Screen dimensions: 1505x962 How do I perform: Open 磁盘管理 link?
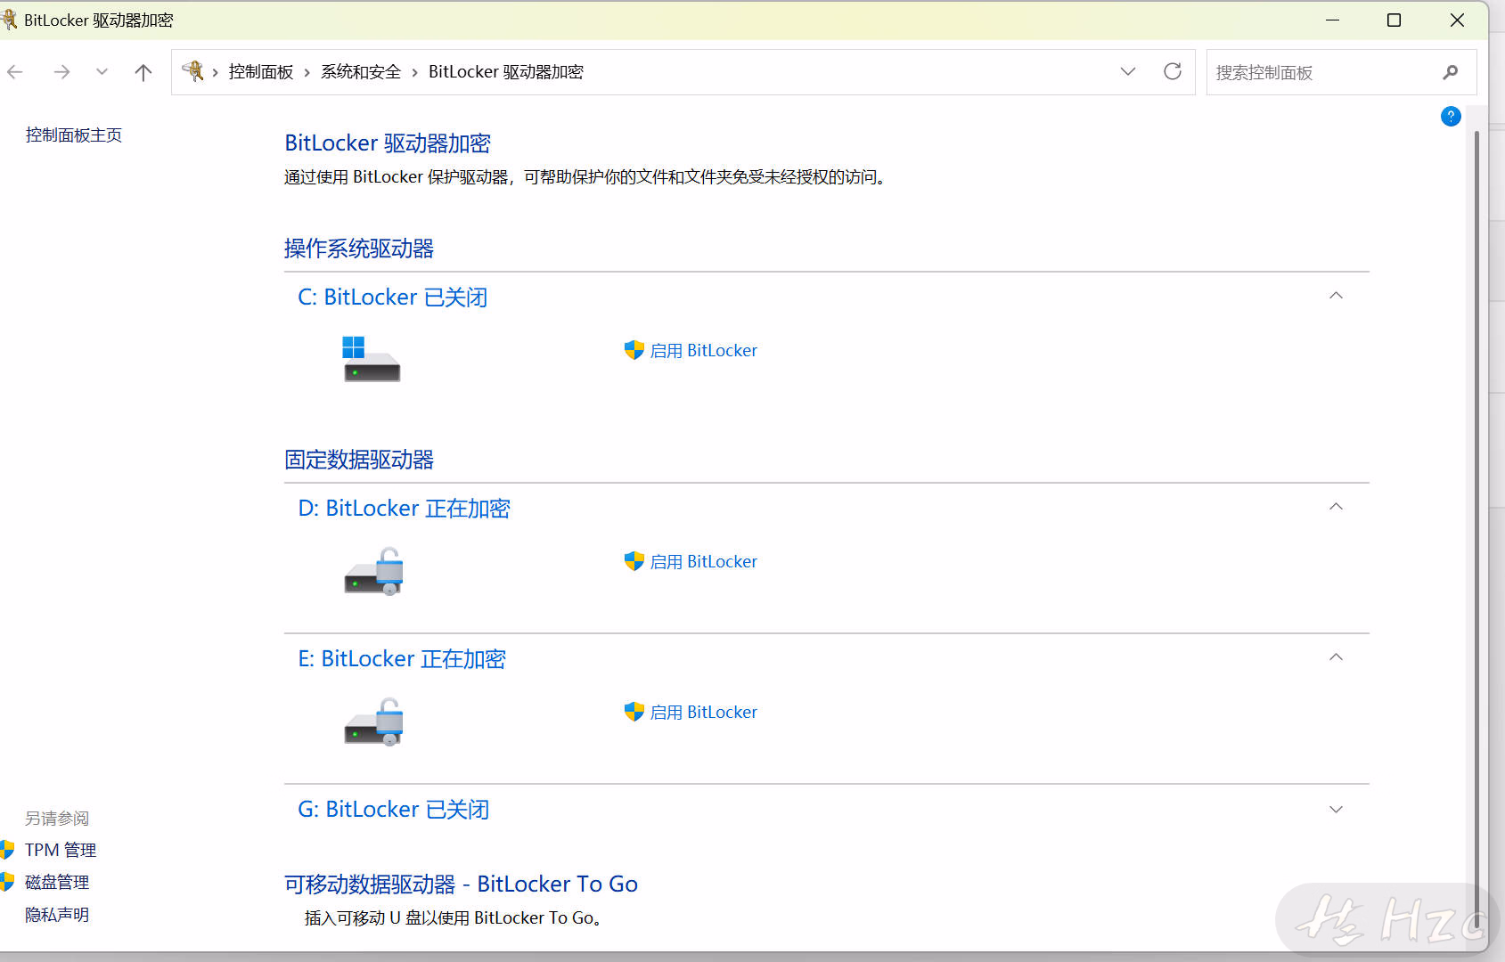click(57, 883)
